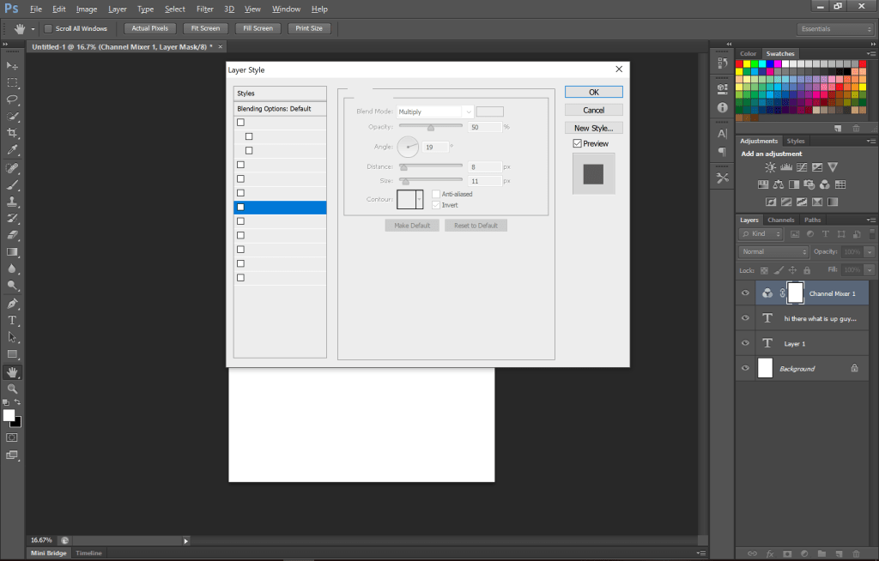
Task: Select the Horizontal Type tool
Action: coord(13,320)
